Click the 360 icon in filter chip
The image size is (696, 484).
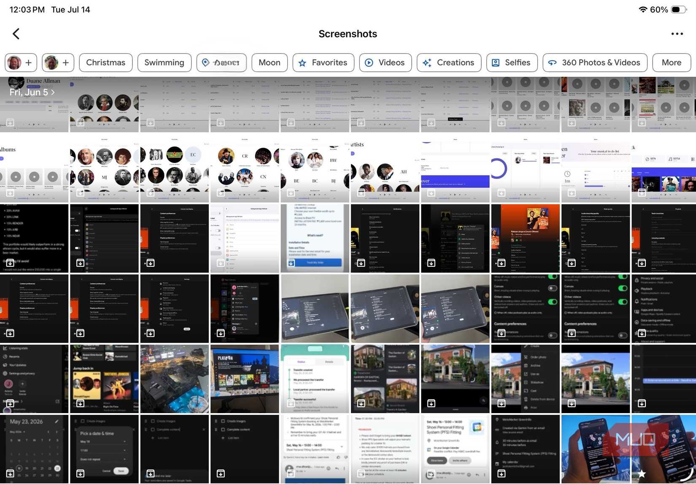(x=552, y=63)
